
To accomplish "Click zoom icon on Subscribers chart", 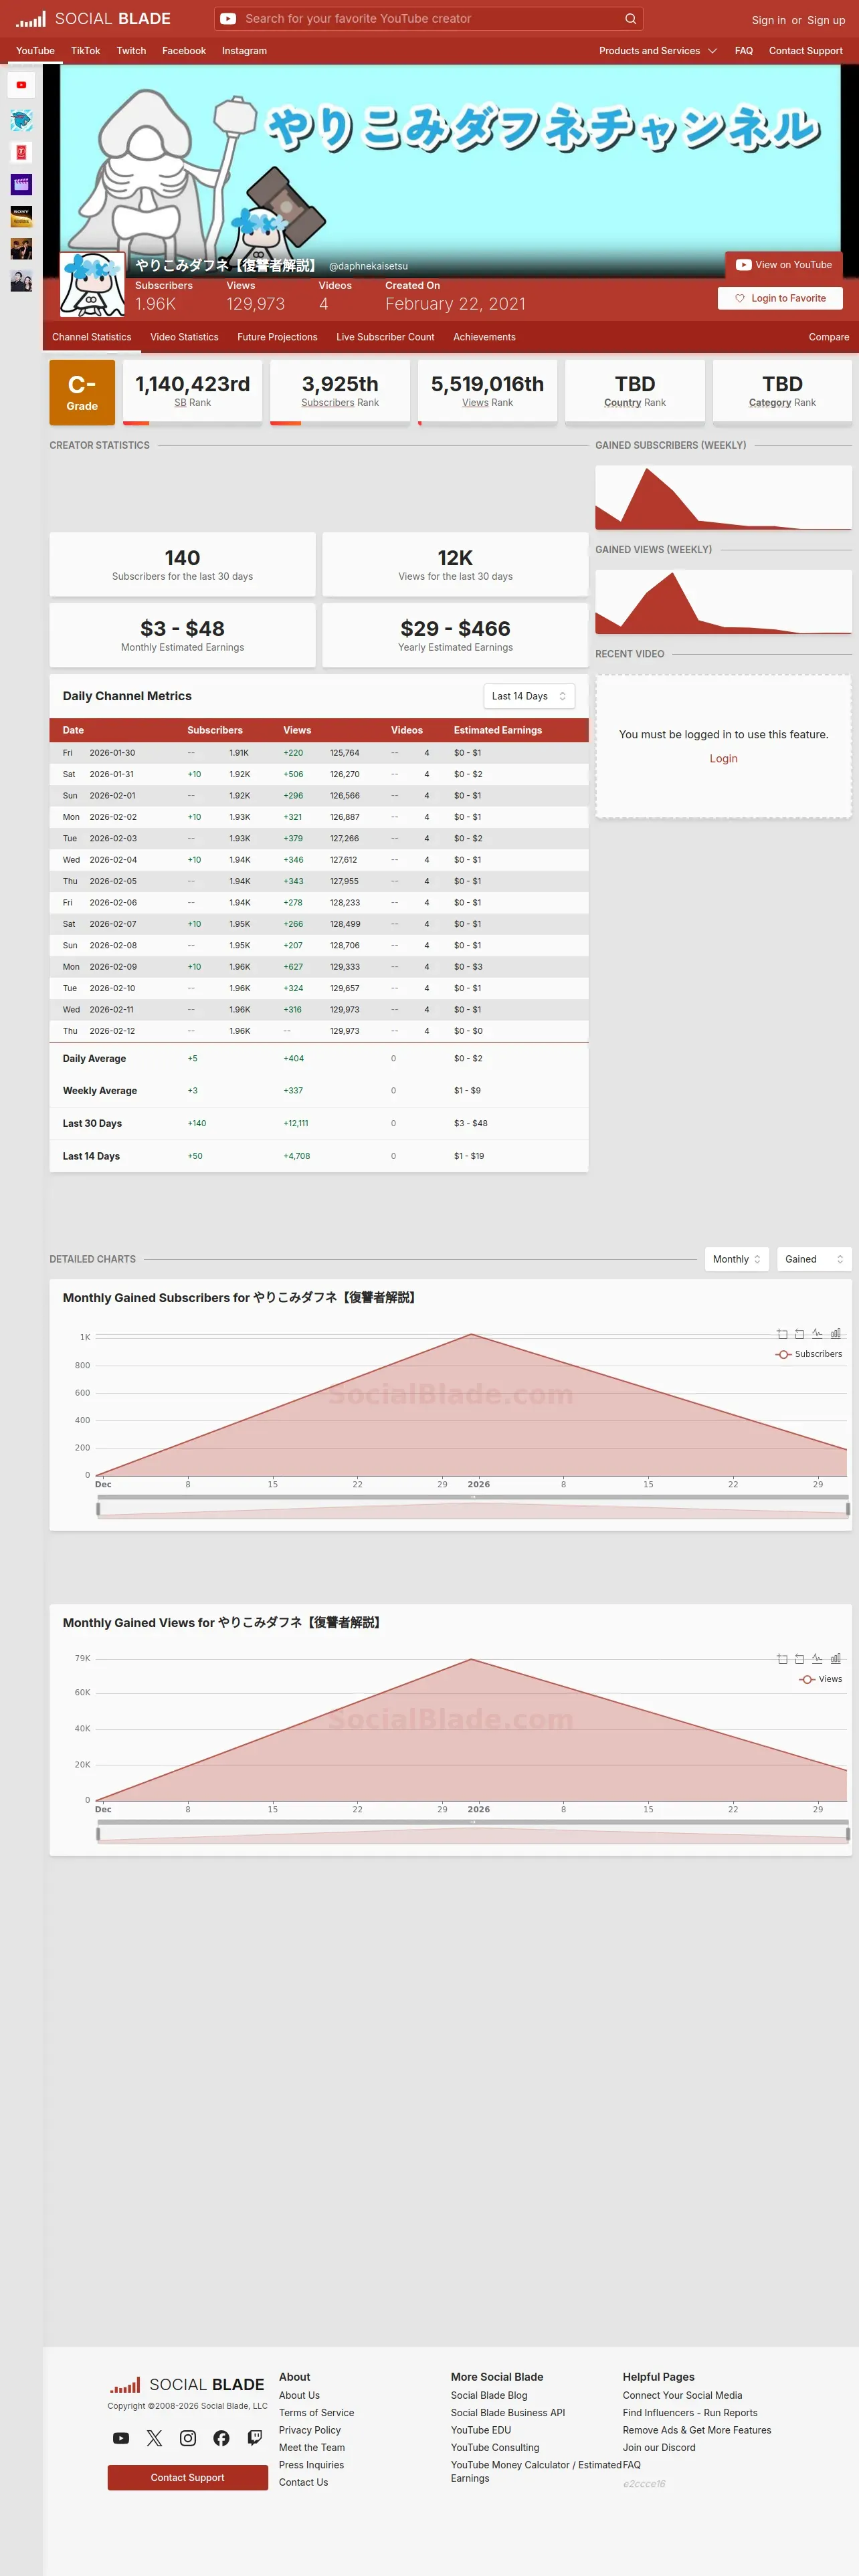I will coord(782,1334).
